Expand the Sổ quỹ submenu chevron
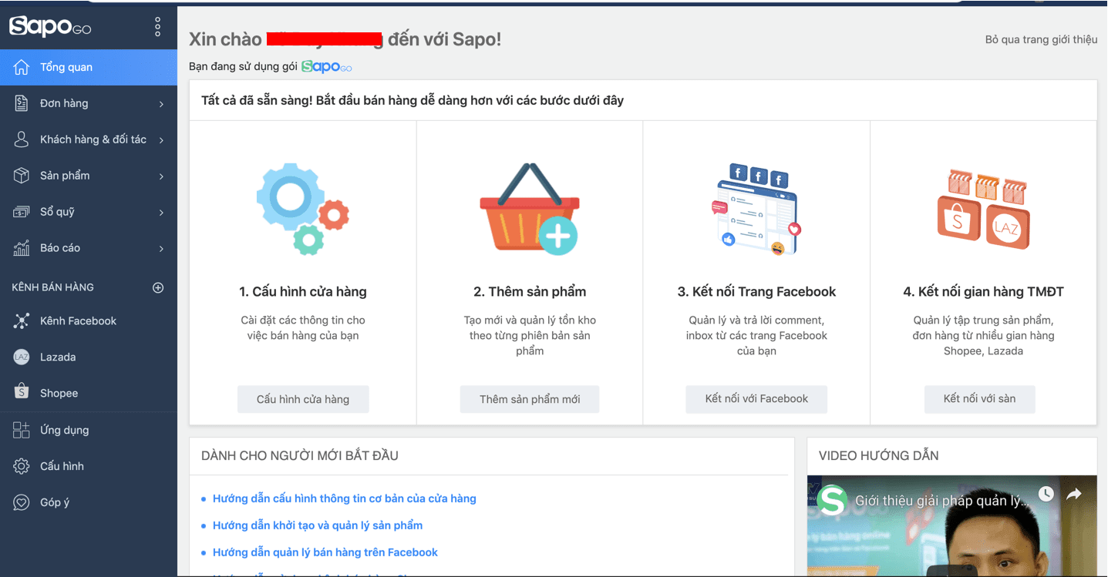 [161, 213]
